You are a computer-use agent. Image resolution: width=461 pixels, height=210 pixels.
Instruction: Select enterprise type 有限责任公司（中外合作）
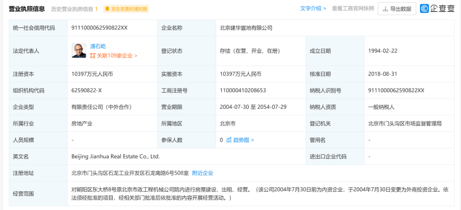coord(102,107)
